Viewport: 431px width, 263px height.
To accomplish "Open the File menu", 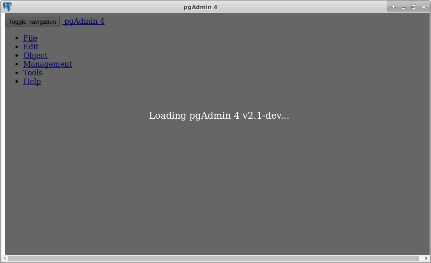I will [x=30, y=38].
